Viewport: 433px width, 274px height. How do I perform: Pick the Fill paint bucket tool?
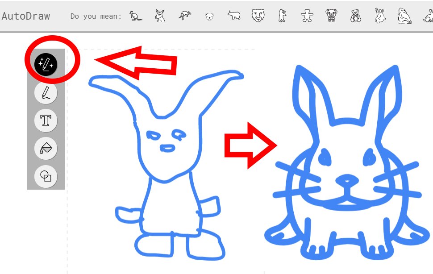click(x=46, y=148)
